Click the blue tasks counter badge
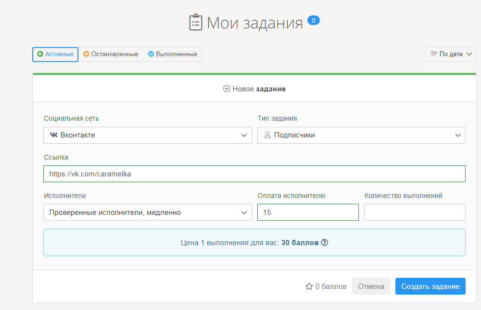The image size is (481, 310). [314, 20]
